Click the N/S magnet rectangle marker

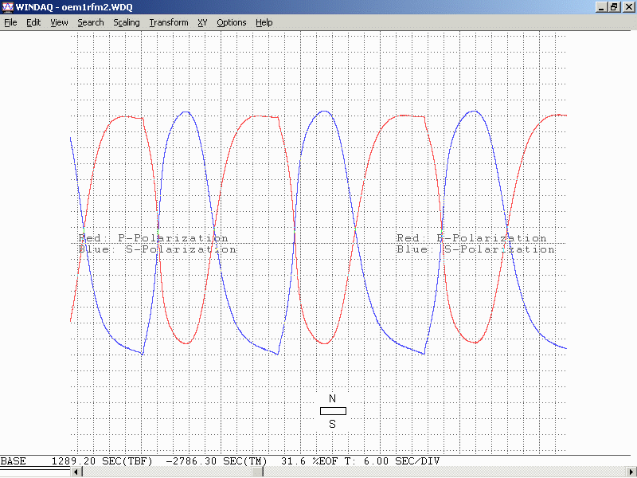[x=333, y=411]
